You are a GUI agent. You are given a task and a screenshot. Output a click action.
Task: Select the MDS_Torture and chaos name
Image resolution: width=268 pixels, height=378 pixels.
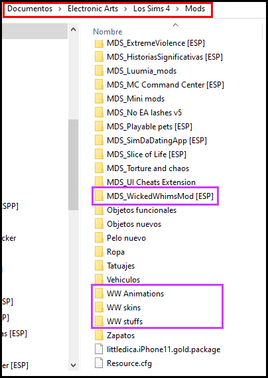coord(148,168)
